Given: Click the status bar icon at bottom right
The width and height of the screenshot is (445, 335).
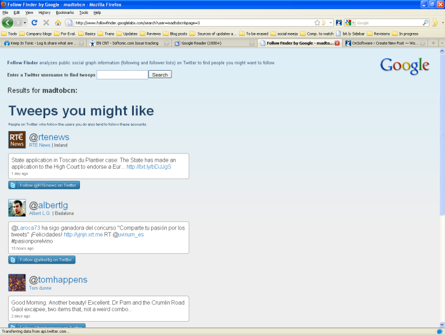Looking at the screenshot, I should [x=440, y=332].
